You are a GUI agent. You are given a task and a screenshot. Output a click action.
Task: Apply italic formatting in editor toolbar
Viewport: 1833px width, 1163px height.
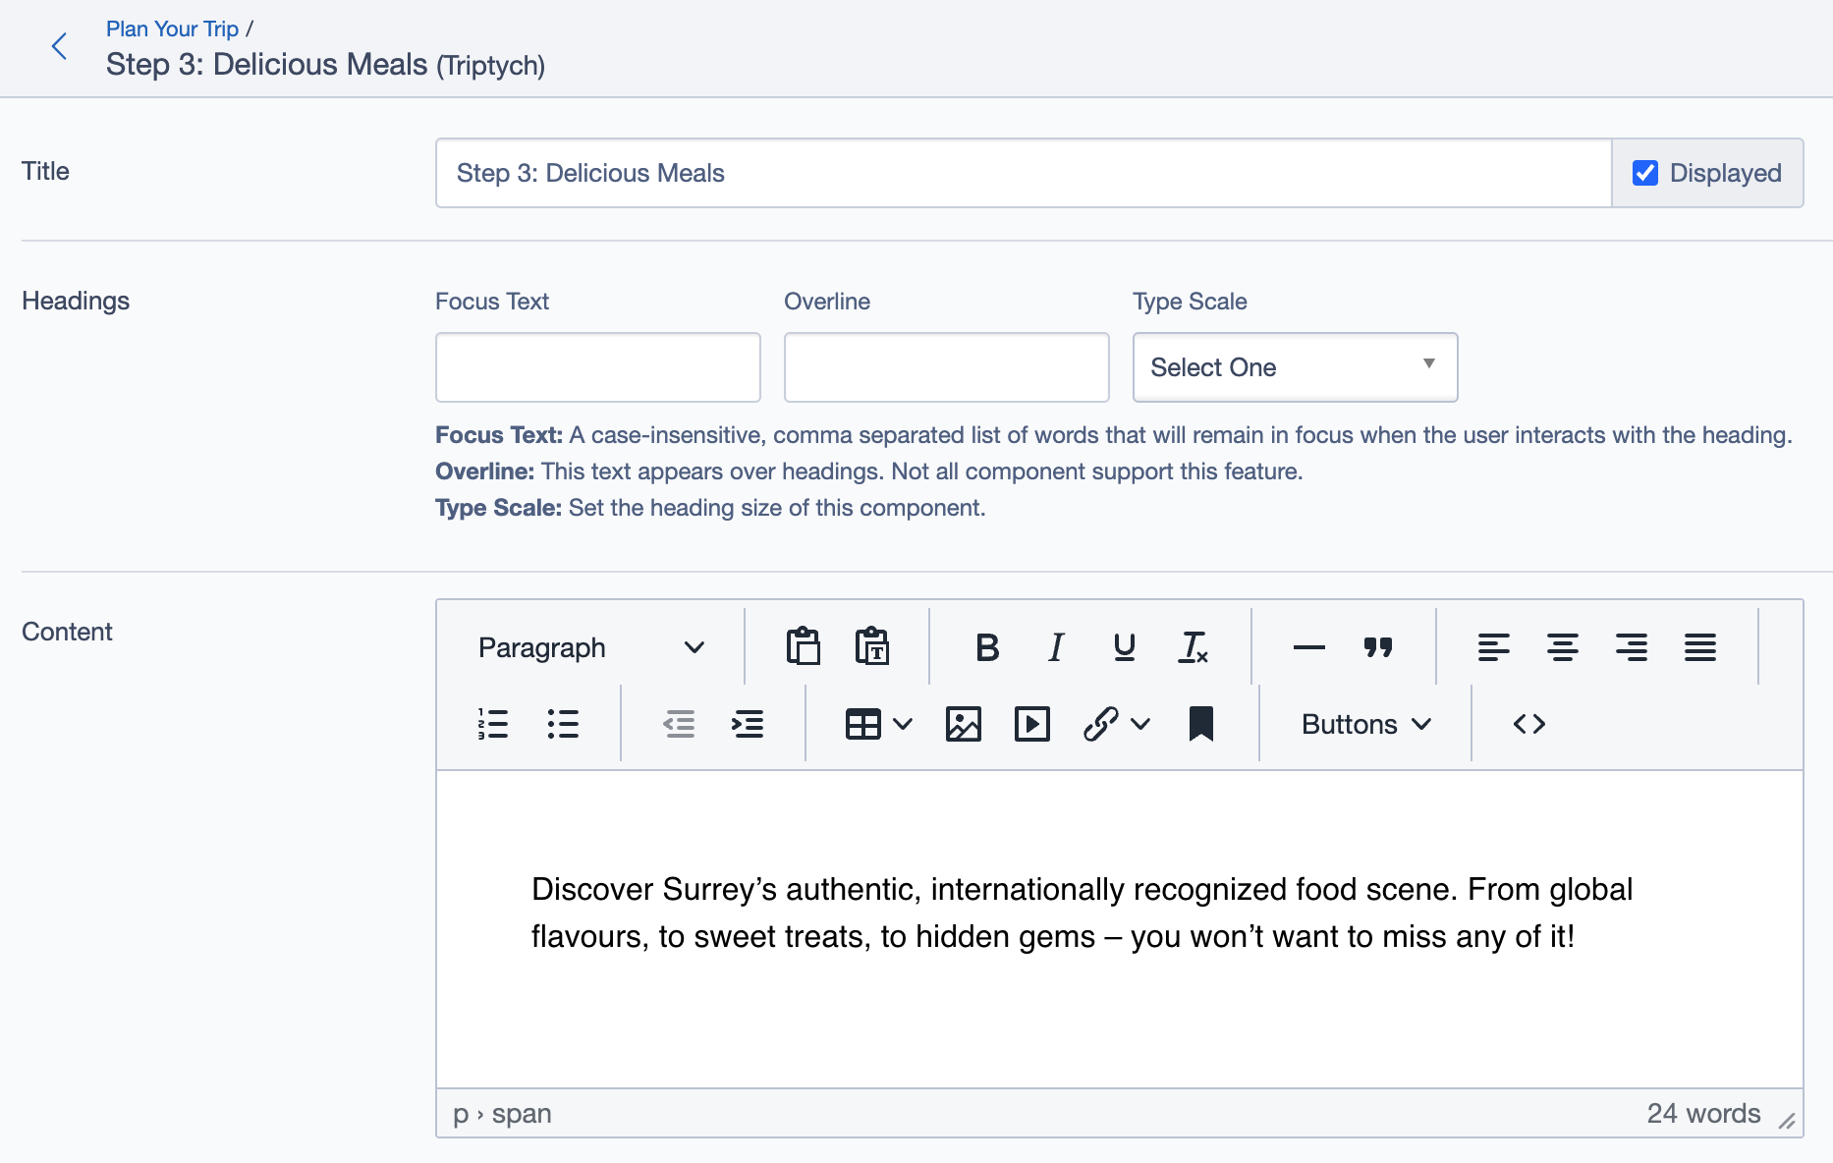[x=1056, y=647]
